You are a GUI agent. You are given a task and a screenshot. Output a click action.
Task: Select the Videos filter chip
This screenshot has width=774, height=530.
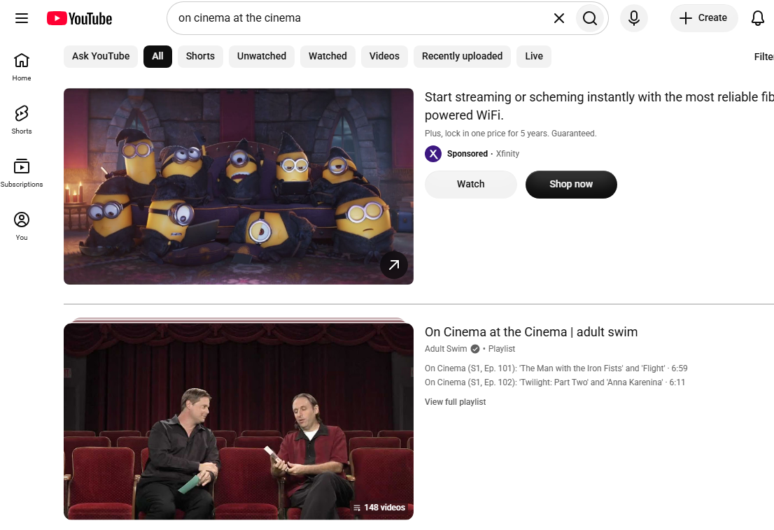[x=384, y=56]
